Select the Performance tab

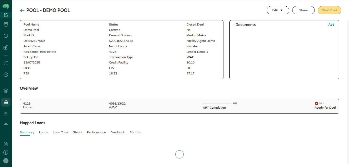pyautogui.click(x=96, y=132)
